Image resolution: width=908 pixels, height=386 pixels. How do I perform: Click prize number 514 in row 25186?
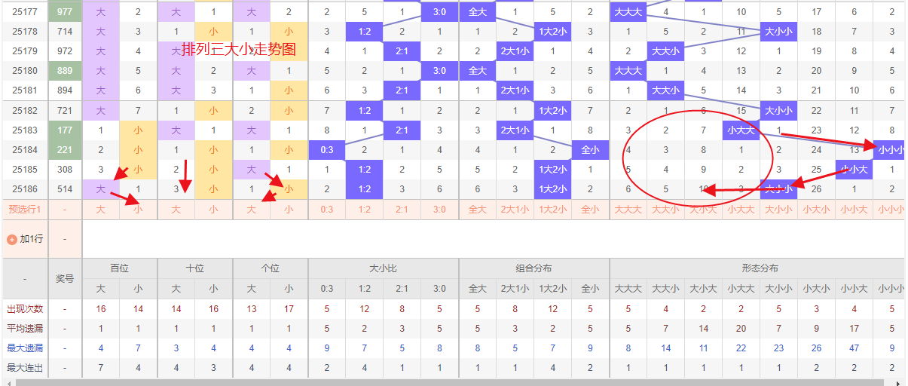click(x=65, y=188)
